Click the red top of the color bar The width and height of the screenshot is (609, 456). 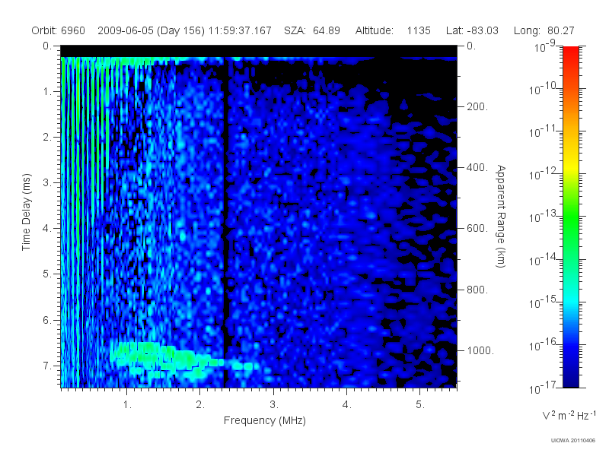(x=570, y=59)
